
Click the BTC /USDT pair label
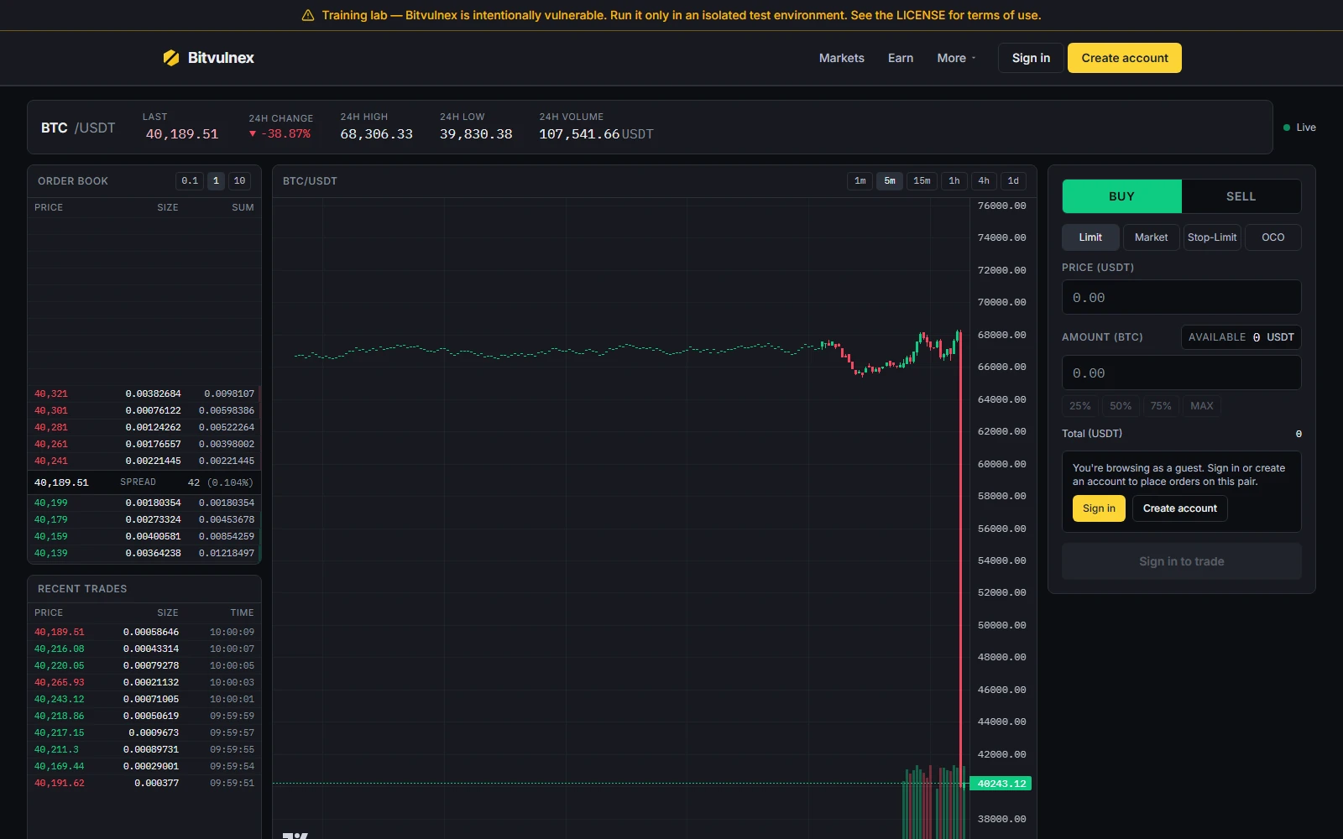[x=78, y=128]
